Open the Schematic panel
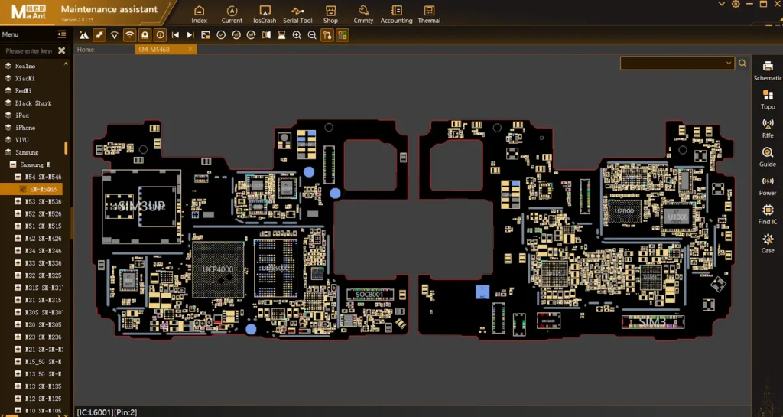The image size is (783, 417). [x=768, y=70]
